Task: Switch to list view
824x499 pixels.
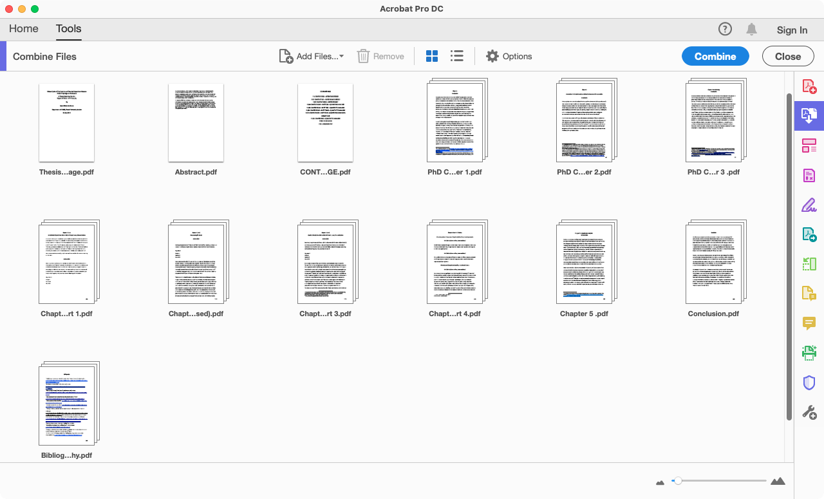Action: pyautogui.click(x=457, y=56)
